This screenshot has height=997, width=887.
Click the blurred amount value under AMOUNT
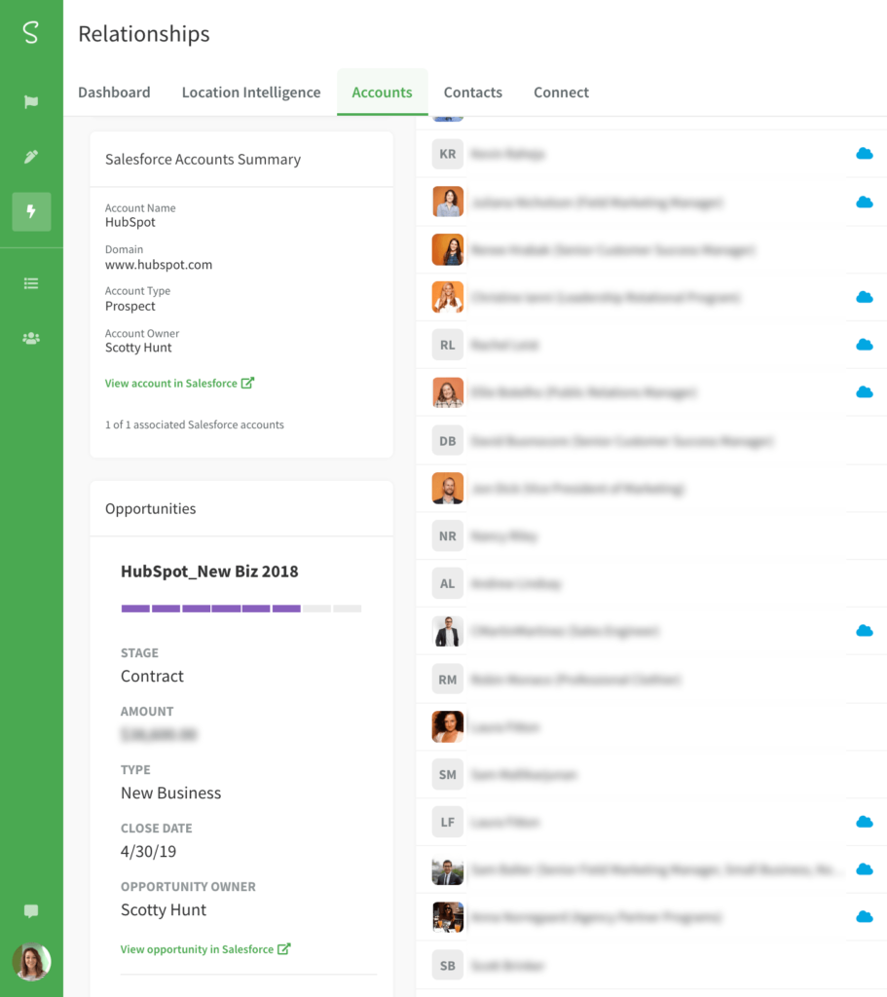[159, 734]
